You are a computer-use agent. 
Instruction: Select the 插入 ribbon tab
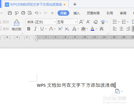coord(77,13)
